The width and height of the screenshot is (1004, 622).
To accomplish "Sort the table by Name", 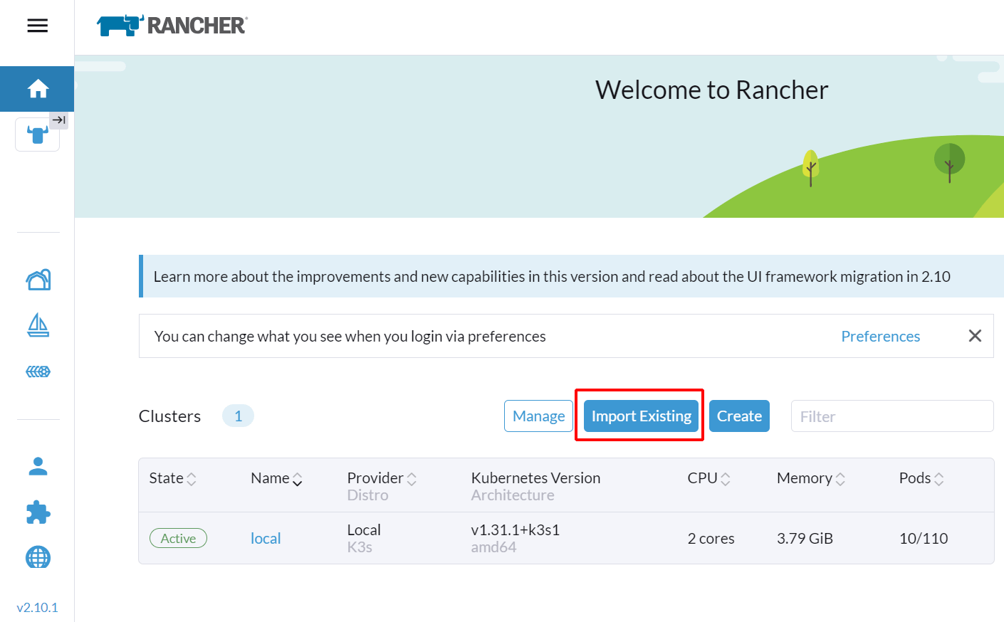I will [x=276, y=478].
